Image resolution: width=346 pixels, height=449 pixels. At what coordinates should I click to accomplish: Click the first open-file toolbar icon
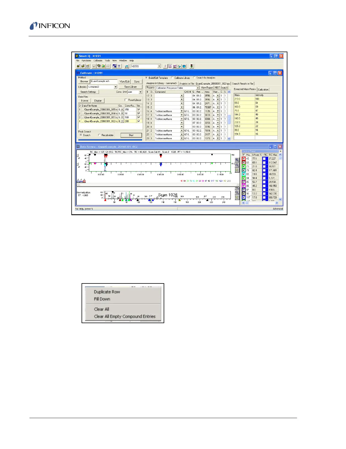click(x=78, y=66)
